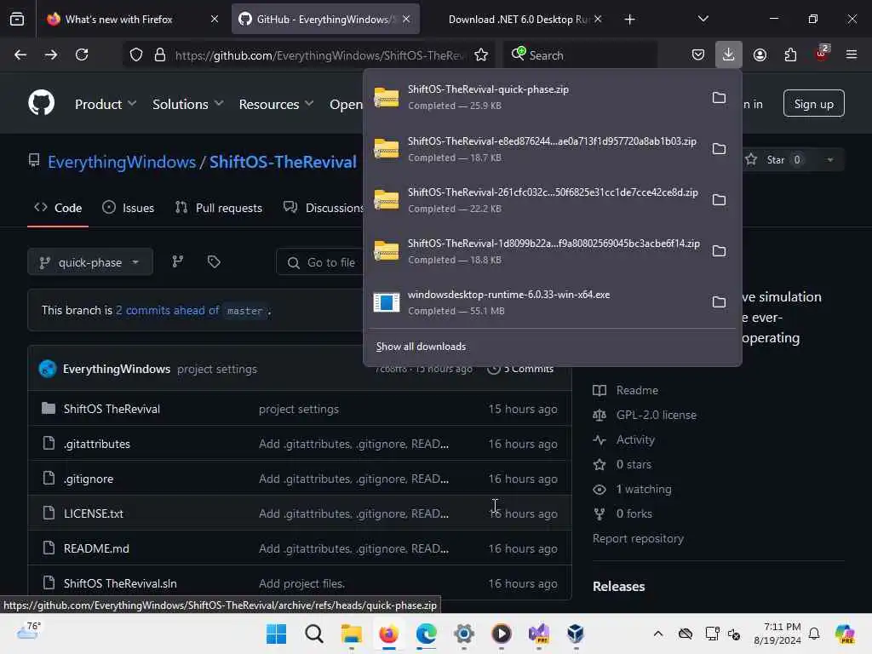The width and height of the screenshot is (872, 654).
Task: Open Activity link in sidebar
Action: tap(635, 440)
